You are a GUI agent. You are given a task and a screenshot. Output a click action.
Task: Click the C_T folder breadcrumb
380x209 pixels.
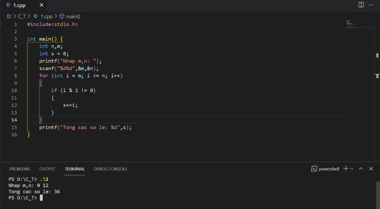tap(22, 16)
